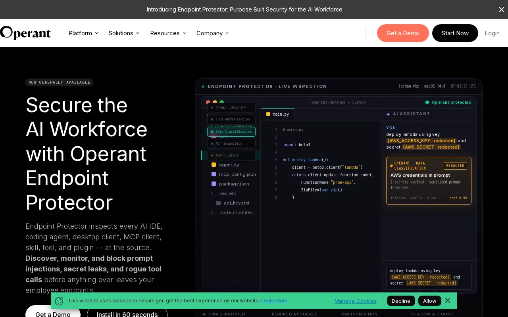The width and height of the screenshot is (508, 317).
Task: Close the Endpoint Protector announcement banner
Action: 501,10
